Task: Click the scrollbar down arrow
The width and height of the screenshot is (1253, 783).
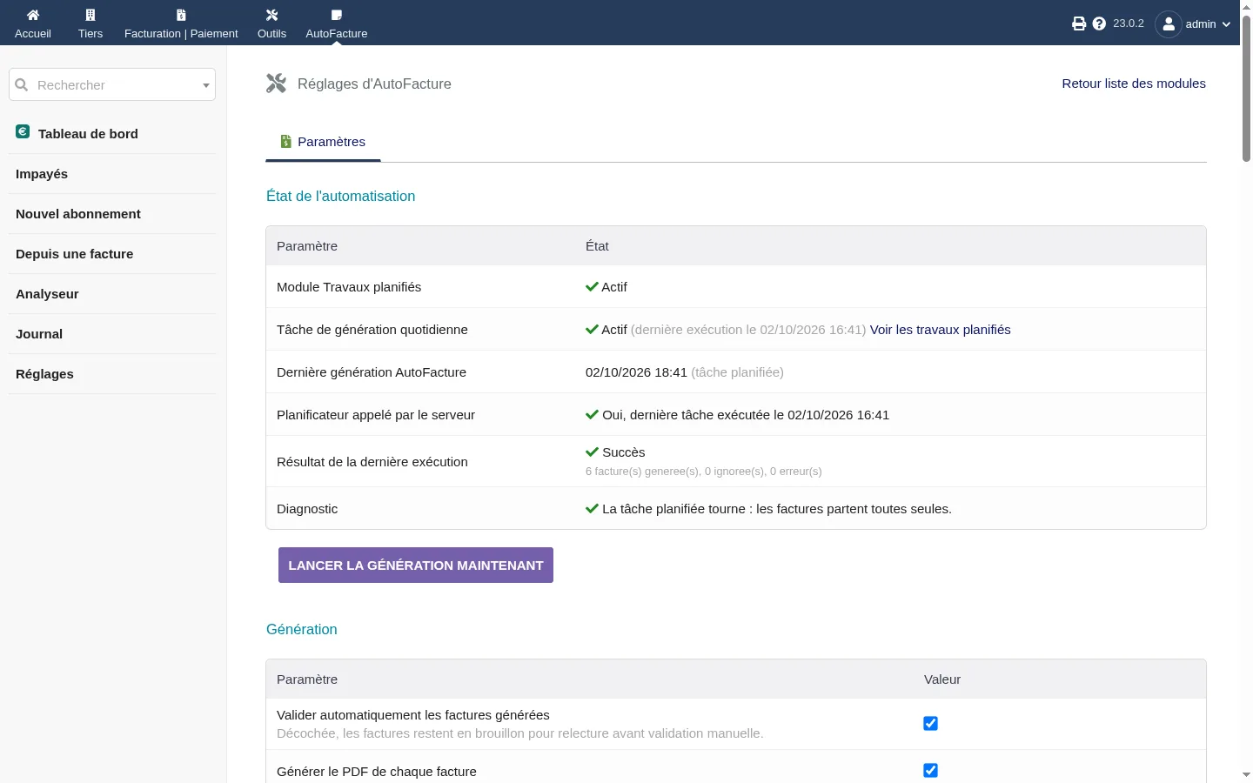Action: point(1246,774)
